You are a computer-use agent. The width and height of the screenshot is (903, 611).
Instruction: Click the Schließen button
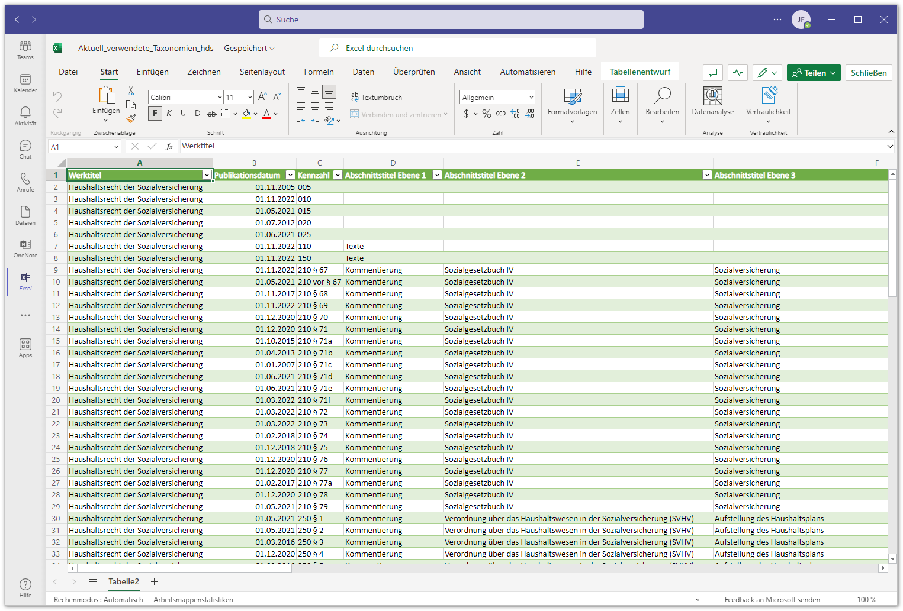868,73
